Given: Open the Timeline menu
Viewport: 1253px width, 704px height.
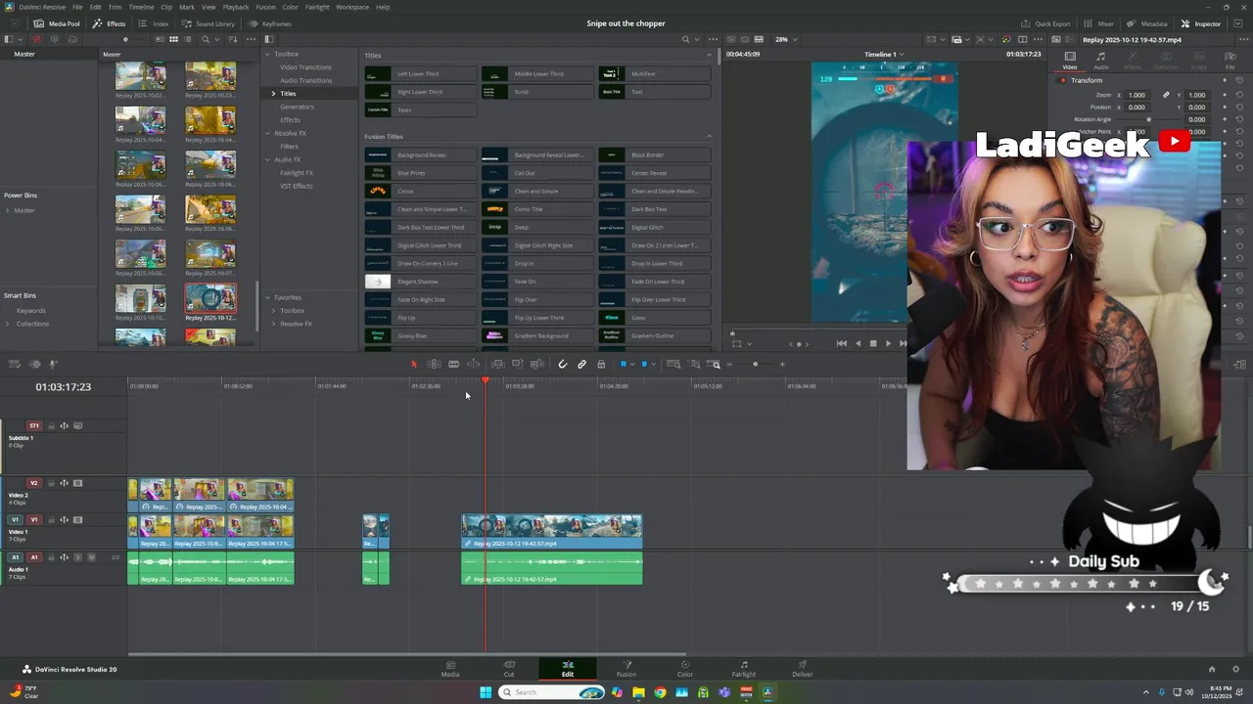Looking at the screenshot, I should (141, 7).
